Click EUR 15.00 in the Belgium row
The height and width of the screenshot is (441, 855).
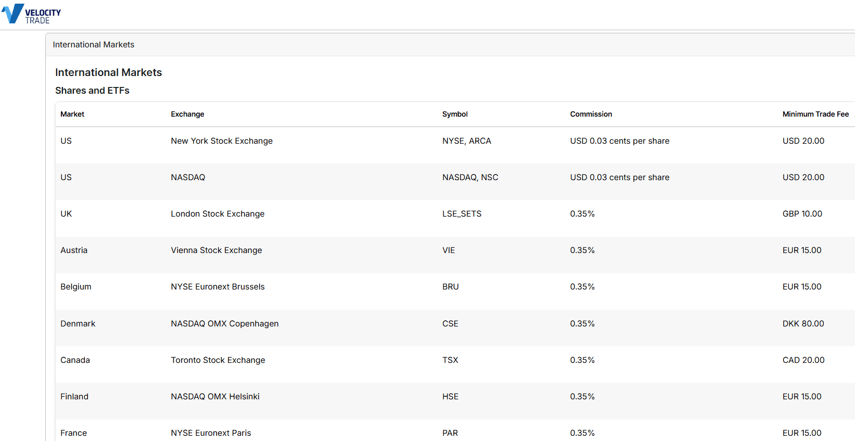[x=802, y=287]
